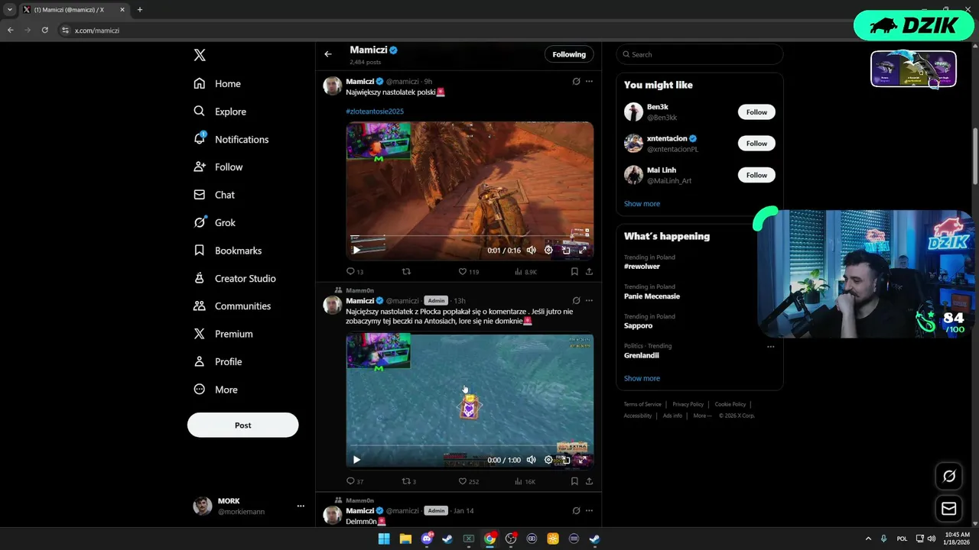Mute the first video's sound
Viewport: 979px width, 550px height.
pos(532,250)
